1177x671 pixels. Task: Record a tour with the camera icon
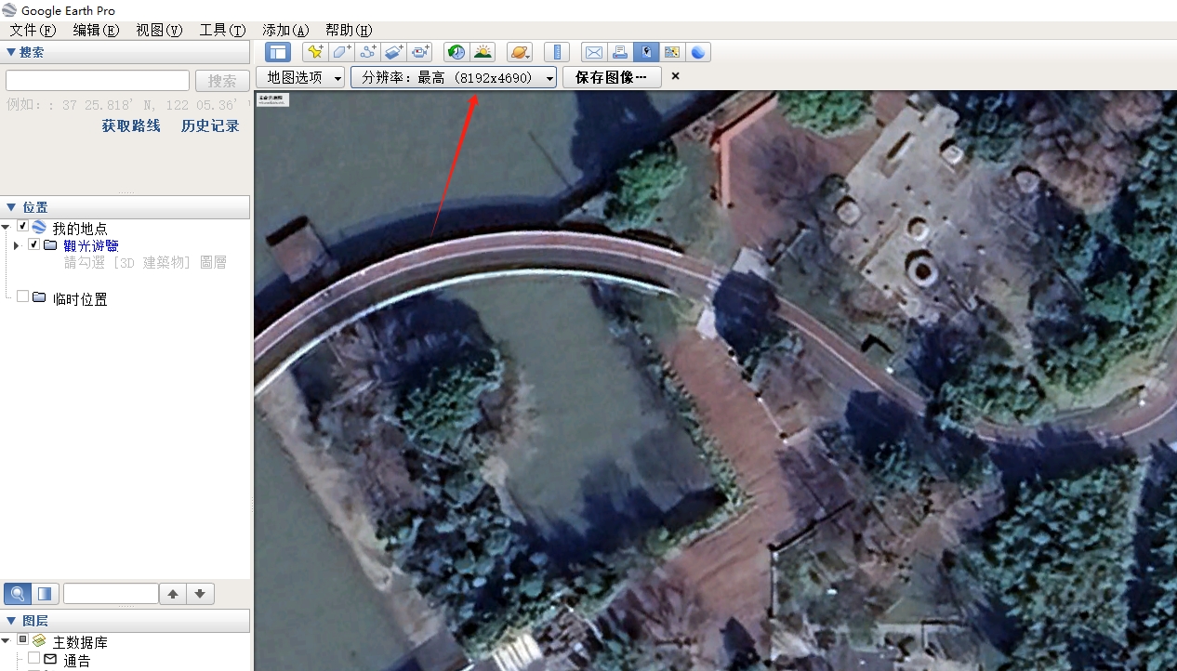(420, 52)
